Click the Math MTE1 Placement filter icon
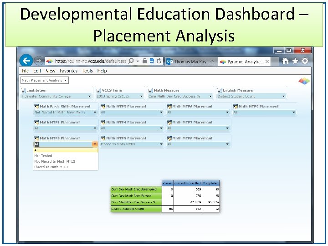The image size is (328, 246). (36, 123)
